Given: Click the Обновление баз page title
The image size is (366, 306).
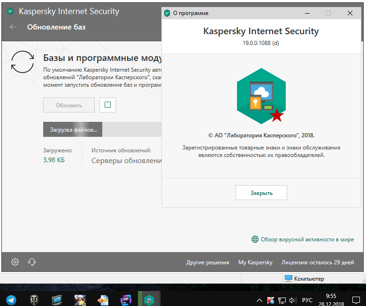Looking at the screenshot, I should tap(56, 27).
